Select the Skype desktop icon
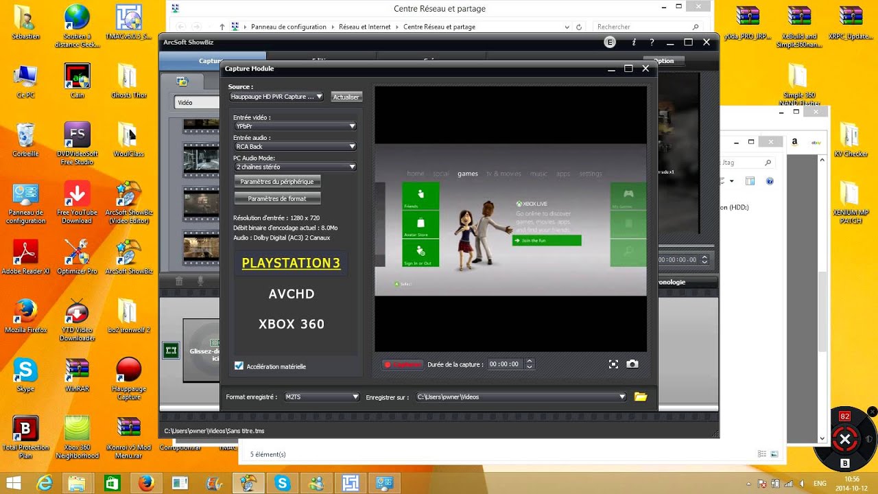Screen dimensions: 878x494 [25, 375]
